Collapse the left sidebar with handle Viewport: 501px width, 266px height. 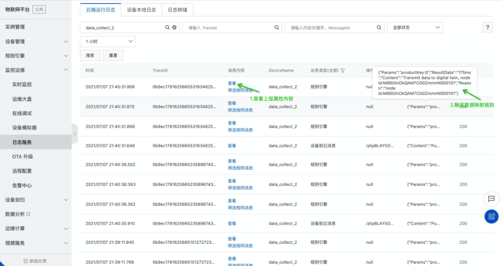tap(75, 134)
